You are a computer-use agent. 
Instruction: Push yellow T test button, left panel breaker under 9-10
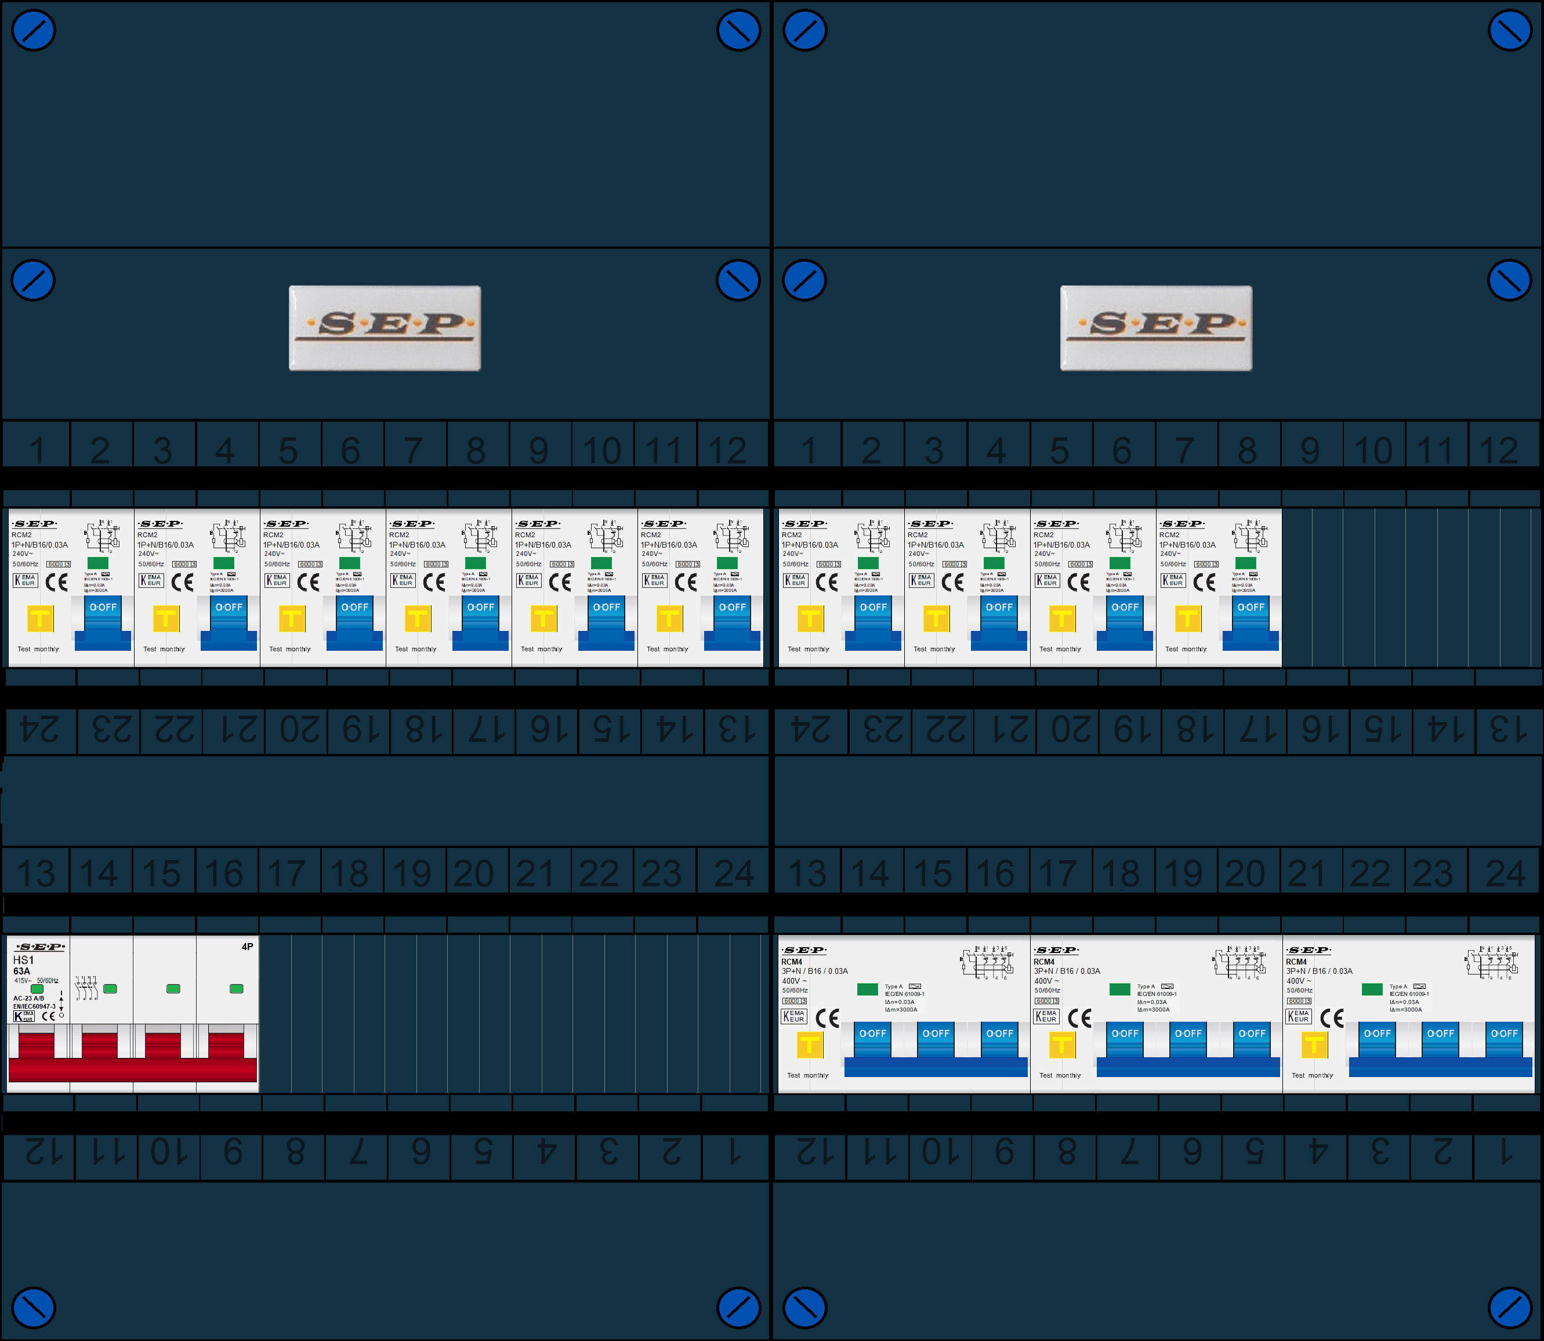pos(543,619)
